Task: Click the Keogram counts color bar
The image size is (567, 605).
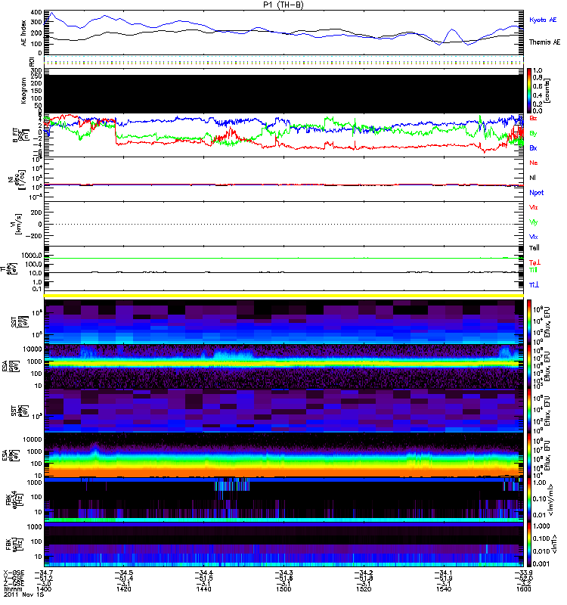Action: [529, 91]
